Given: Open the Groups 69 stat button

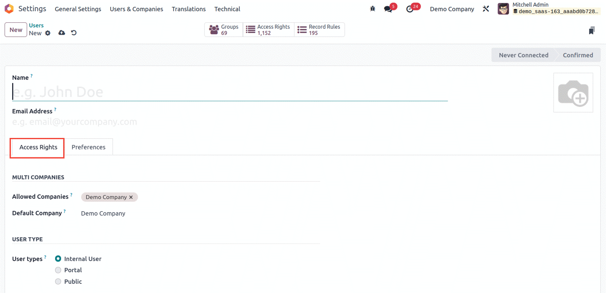Looking at the screenshot, I should click(x=224, y=30).
